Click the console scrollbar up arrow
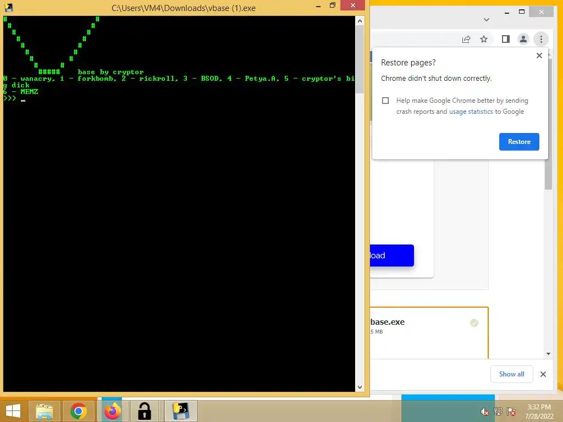The height and width of the screenshot is (422, 563). [x=360, y=21]
